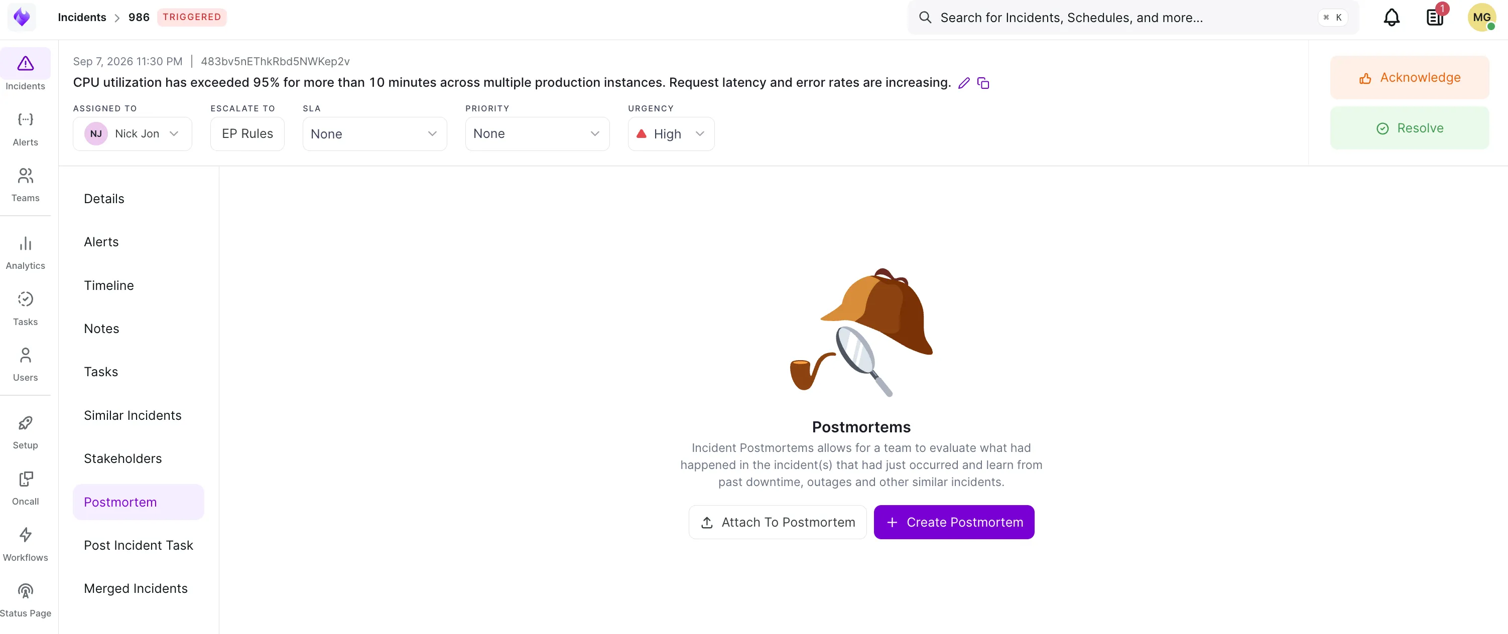Switch to the Timeline tab
Screen dimensions: 1508x634
[109, 285]
